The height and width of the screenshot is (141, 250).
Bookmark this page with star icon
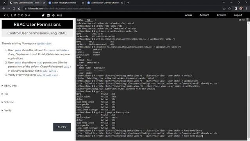pyautogui.click(x=229, y=9)
